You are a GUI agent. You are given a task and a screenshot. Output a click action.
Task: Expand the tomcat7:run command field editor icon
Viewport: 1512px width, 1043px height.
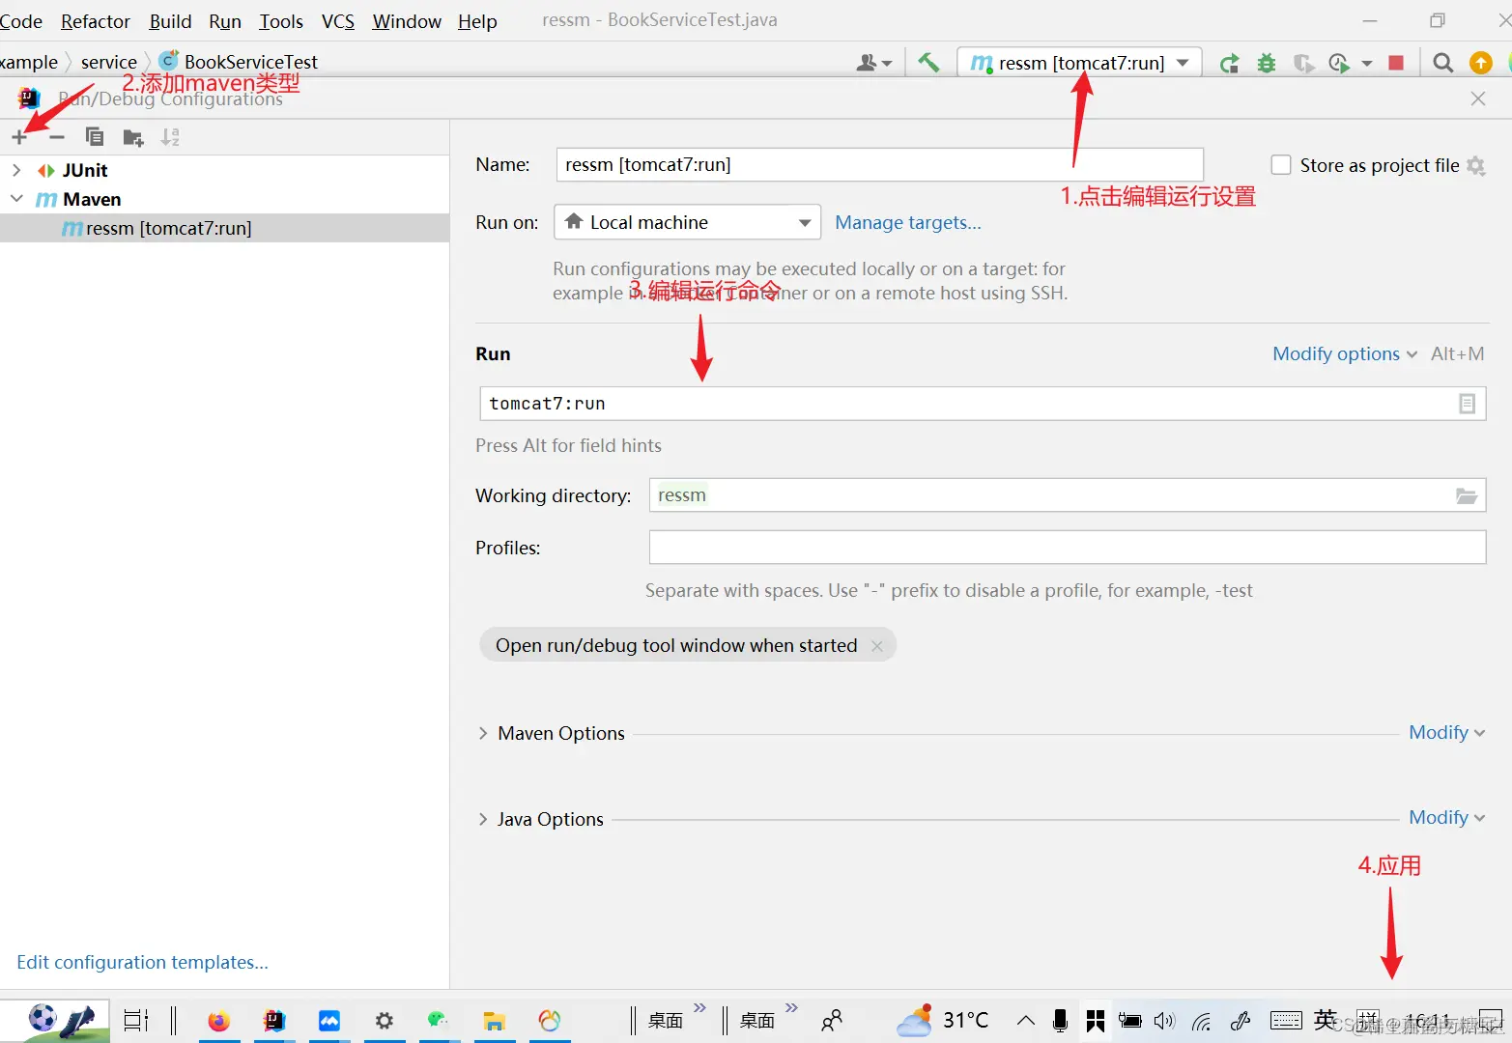pos(1467,404)
